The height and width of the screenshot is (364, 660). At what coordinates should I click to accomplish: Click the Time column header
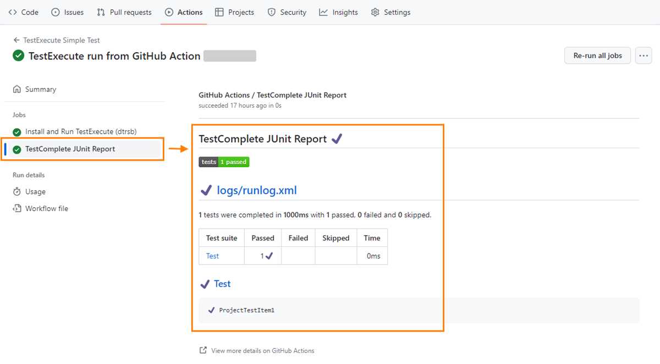[372, 238]
